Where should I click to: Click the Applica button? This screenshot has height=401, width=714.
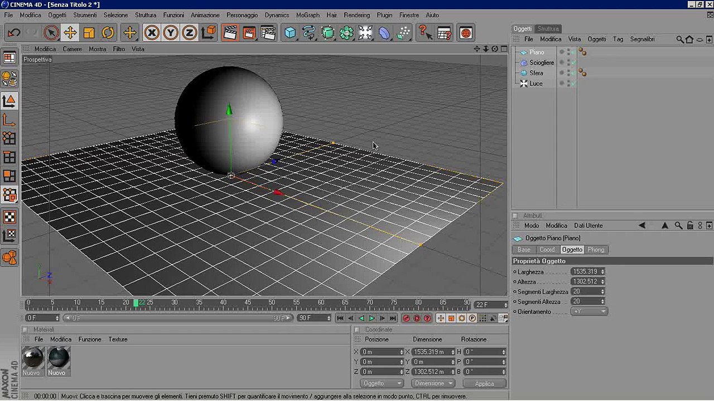[x=484, y=384]
